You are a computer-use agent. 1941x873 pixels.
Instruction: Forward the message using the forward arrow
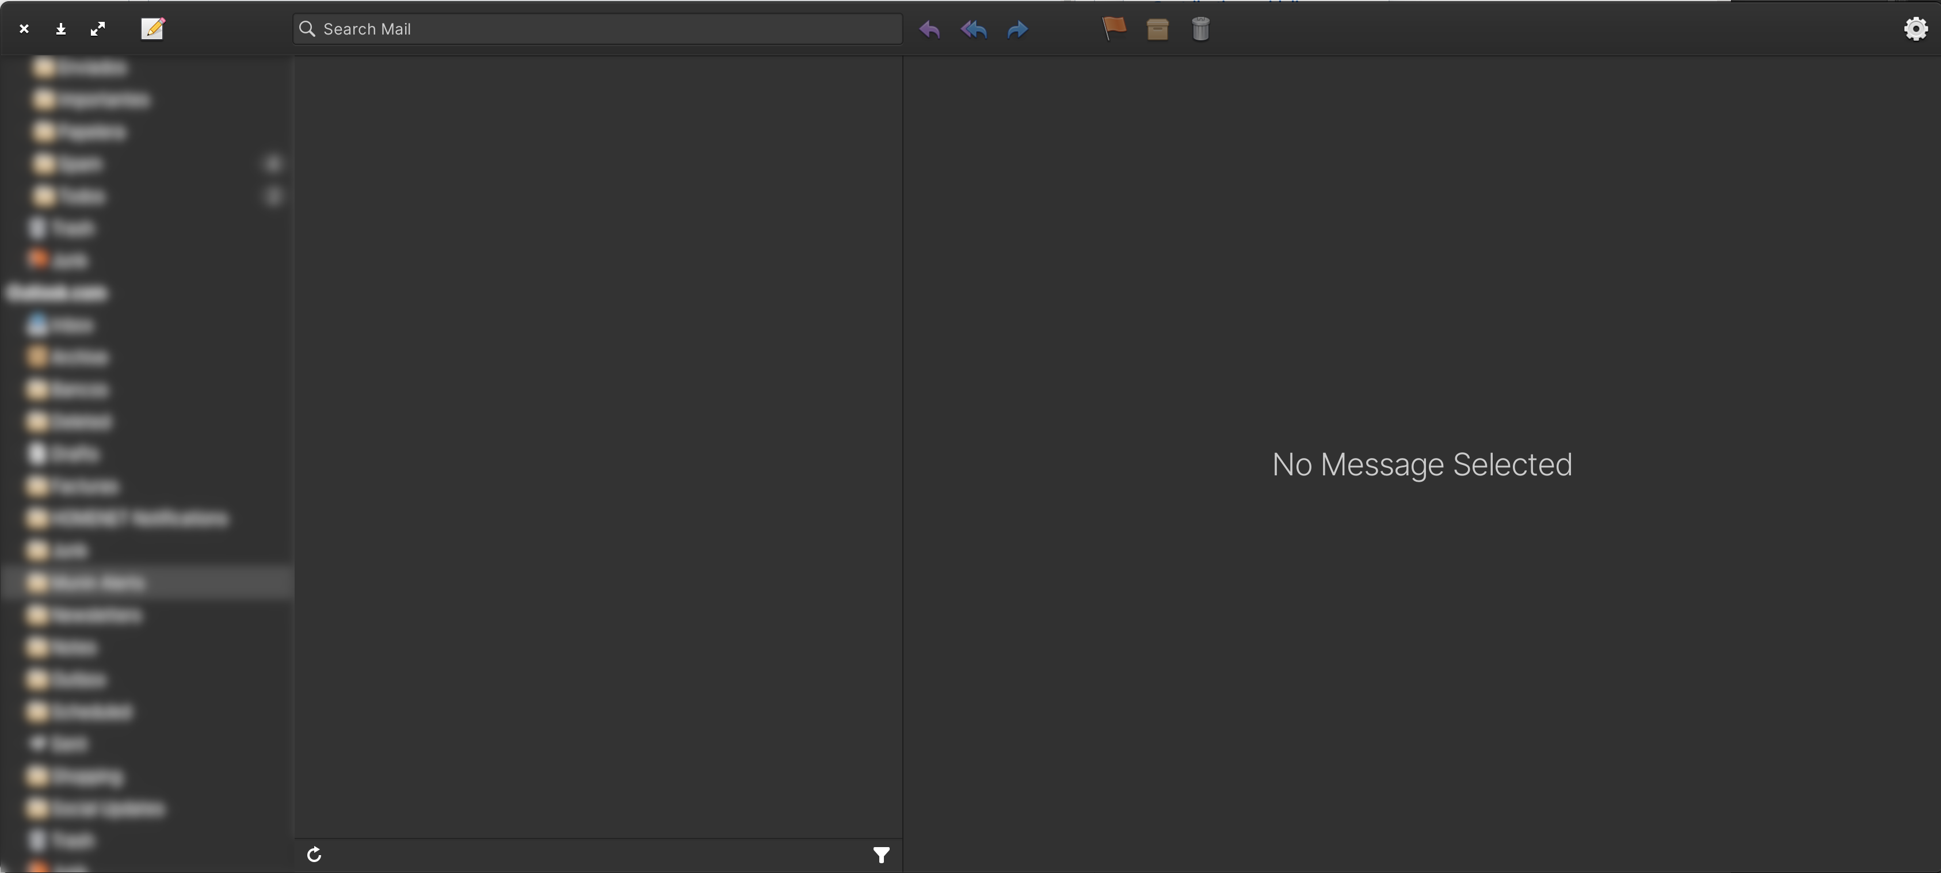pos(1016,30)
